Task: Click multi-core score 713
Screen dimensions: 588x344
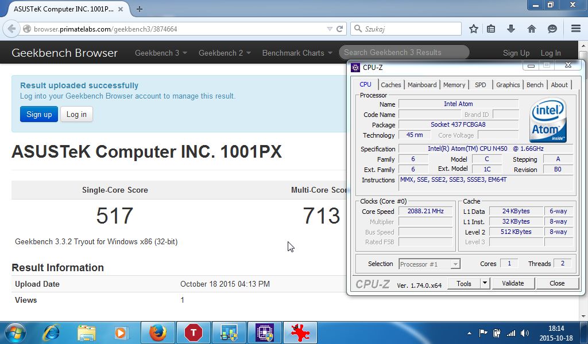Action: tap(322, 216)
